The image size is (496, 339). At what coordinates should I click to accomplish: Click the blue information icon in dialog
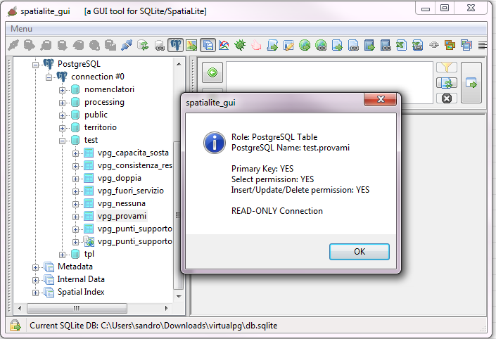pos(215,143)
